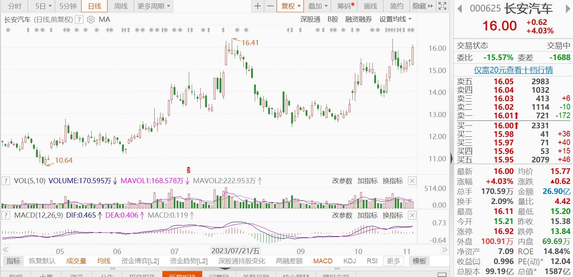Screen dimensions: 573x277
Task: Open the 5日 period dropdown
Action: (44, 6)
